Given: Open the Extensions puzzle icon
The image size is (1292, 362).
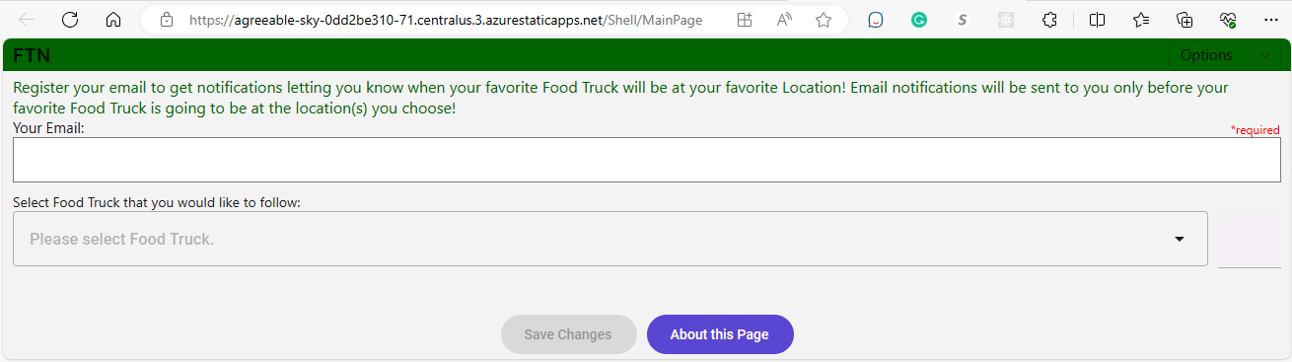Looking at the screenshot, I should tap(1049, 20).
